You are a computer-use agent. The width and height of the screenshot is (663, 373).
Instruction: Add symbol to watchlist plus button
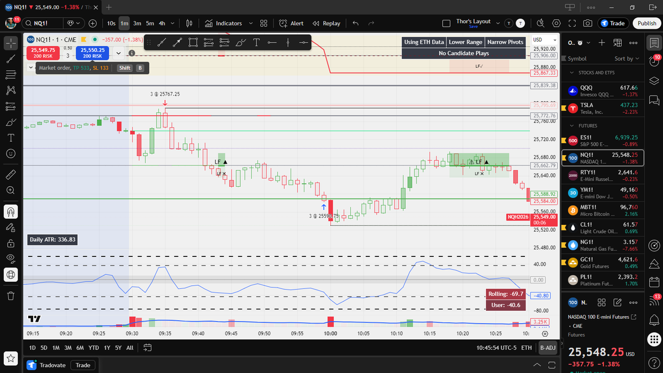[x=602, y=43]
